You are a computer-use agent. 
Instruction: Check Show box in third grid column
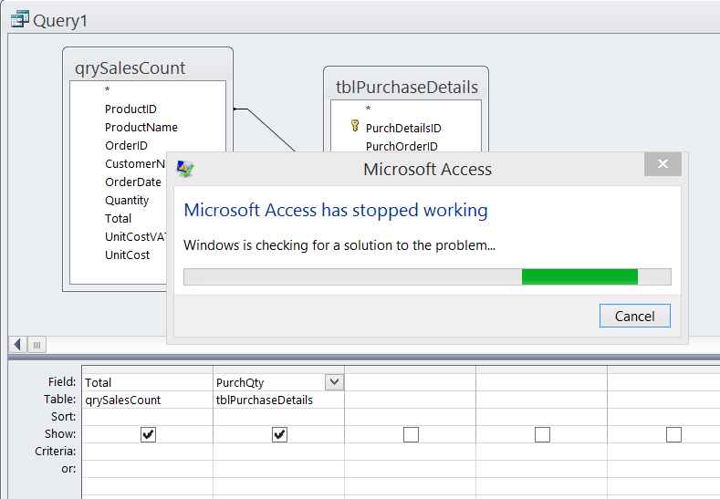[411, 434]
